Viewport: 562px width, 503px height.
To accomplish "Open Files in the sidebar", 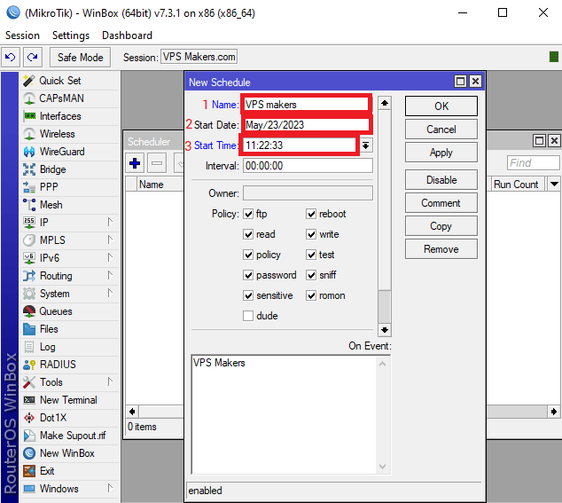I will (69, 329).
